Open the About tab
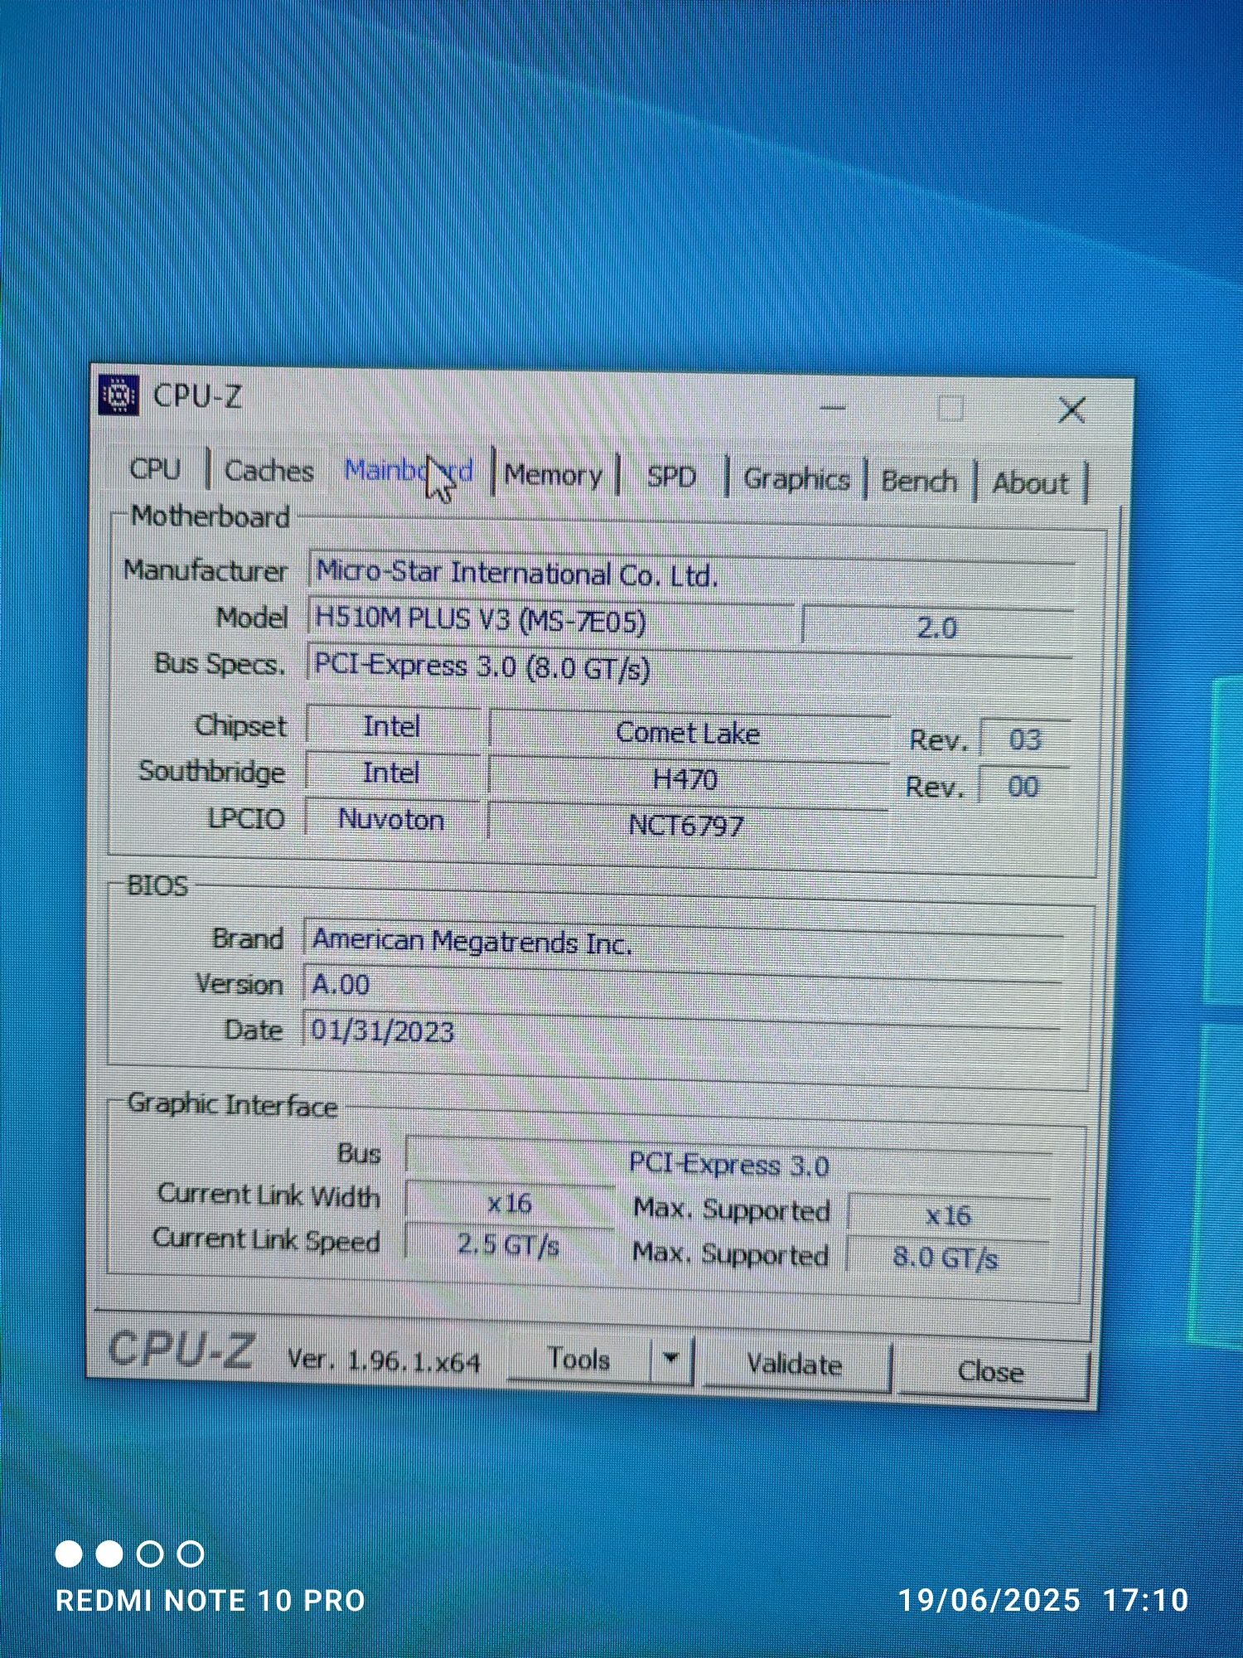This screenshot has height=1658, width=1243. (x=1030, y=482)
